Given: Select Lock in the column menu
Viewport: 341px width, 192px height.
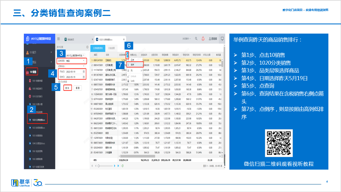Looking at the screenshot, I should tap(133, 81).
